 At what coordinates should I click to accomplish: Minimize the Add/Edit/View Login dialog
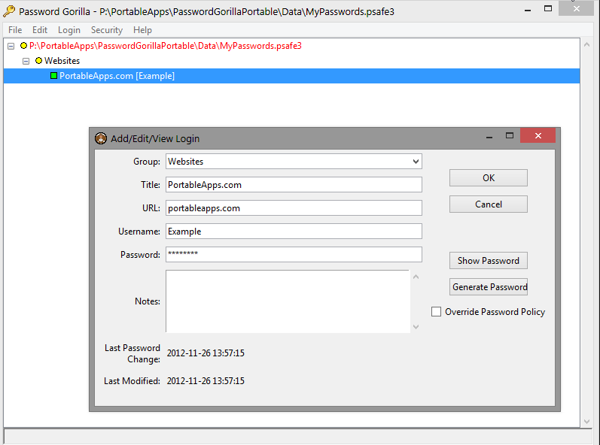489,136
